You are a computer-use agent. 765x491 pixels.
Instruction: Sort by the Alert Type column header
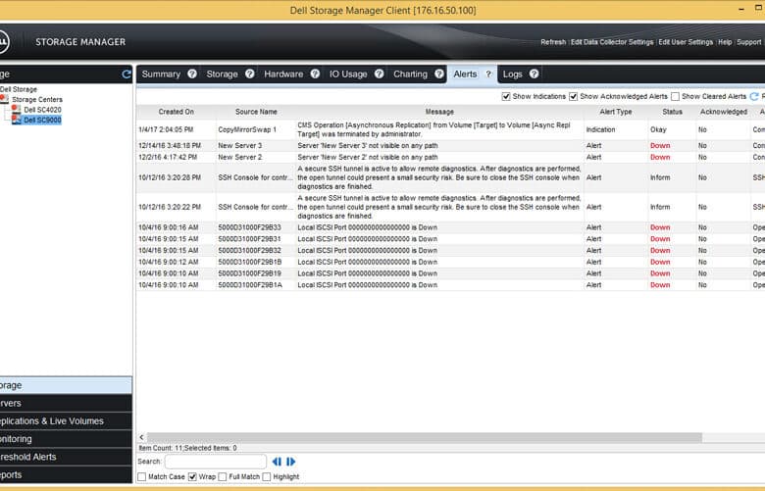point(616,112)
